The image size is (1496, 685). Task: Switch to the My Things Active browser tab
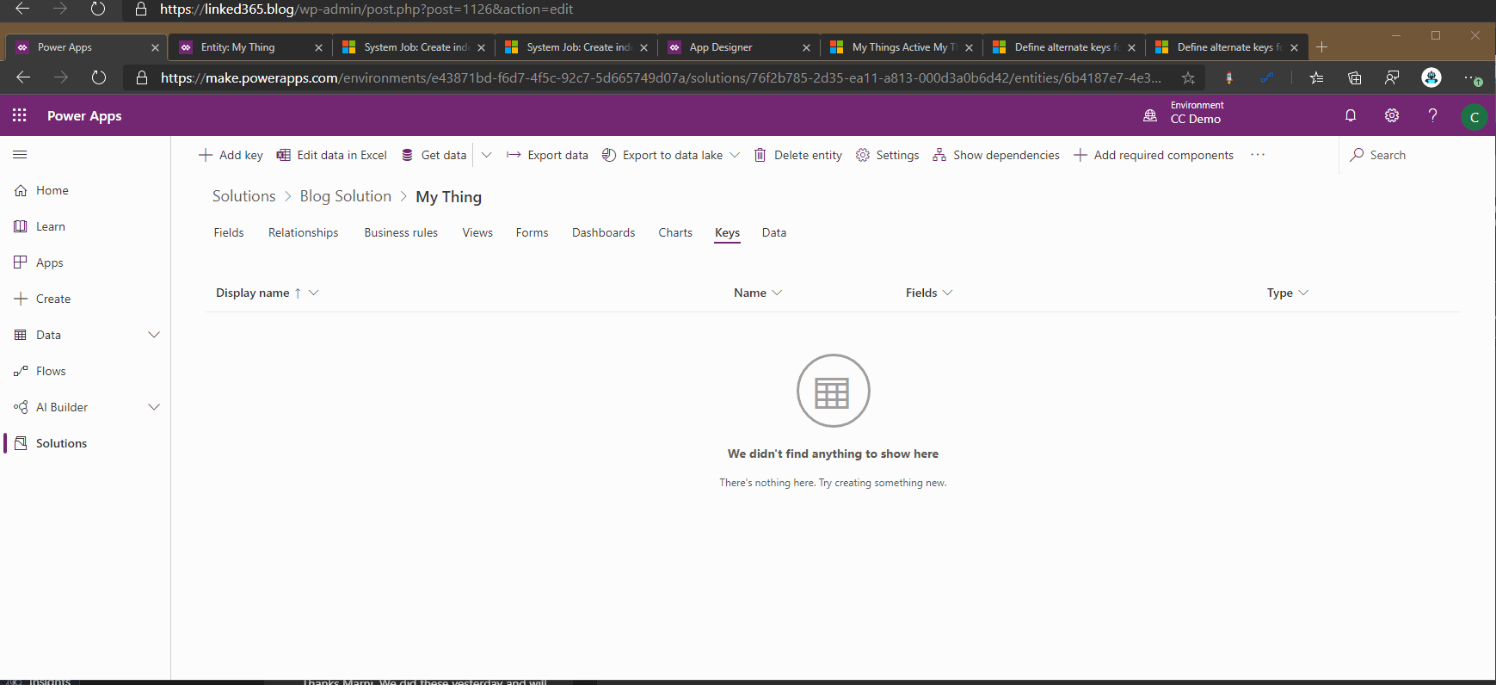click(x=902, y=47)
